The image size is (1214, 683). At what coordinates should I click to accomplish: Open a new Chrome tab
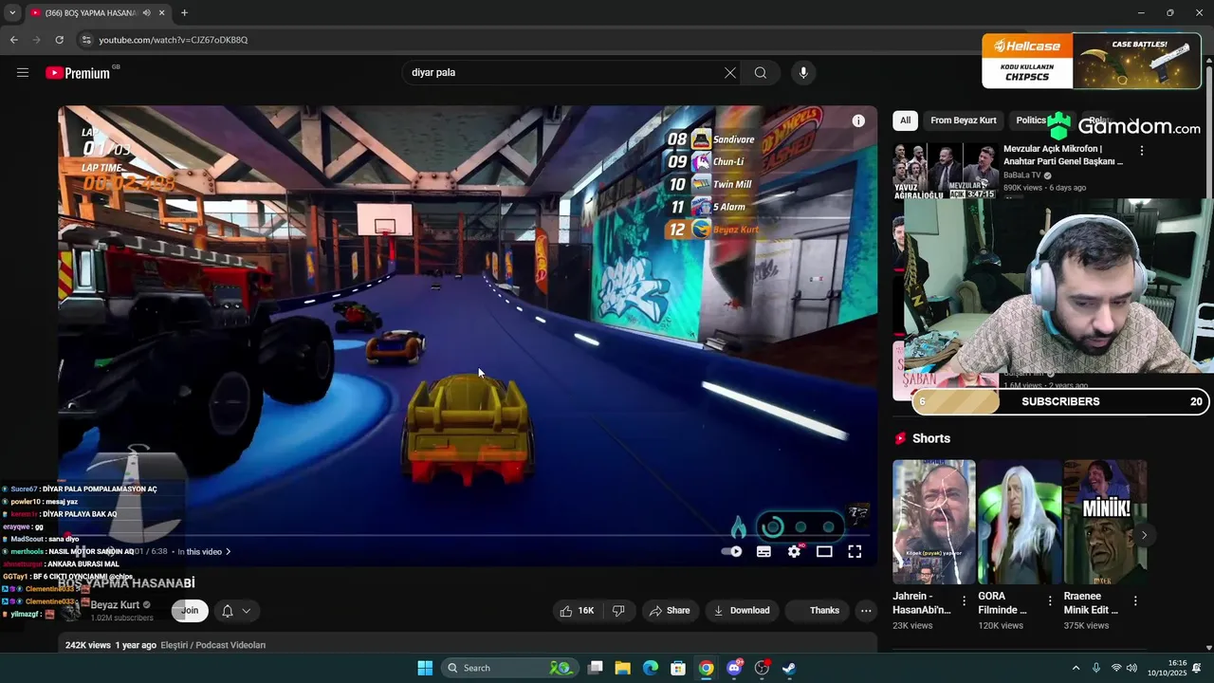(184, 13)
